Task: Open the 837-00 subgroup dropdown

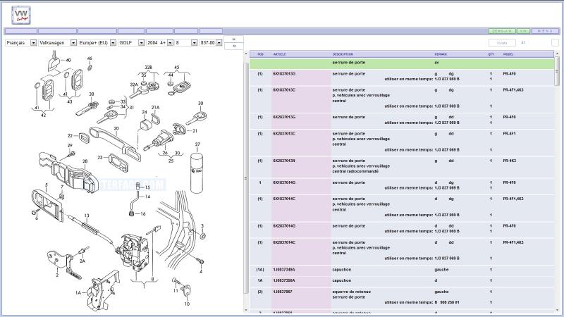Action: click(211, 43)
